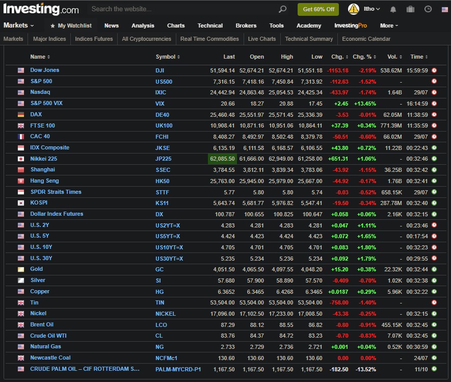Click the South Korea flag in KOSPI row
Viewport: 451px width, 382px height.
21,203
